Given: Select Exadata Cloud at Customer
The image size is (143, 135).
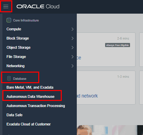Looking at the screenshot, I should (29, 124).
